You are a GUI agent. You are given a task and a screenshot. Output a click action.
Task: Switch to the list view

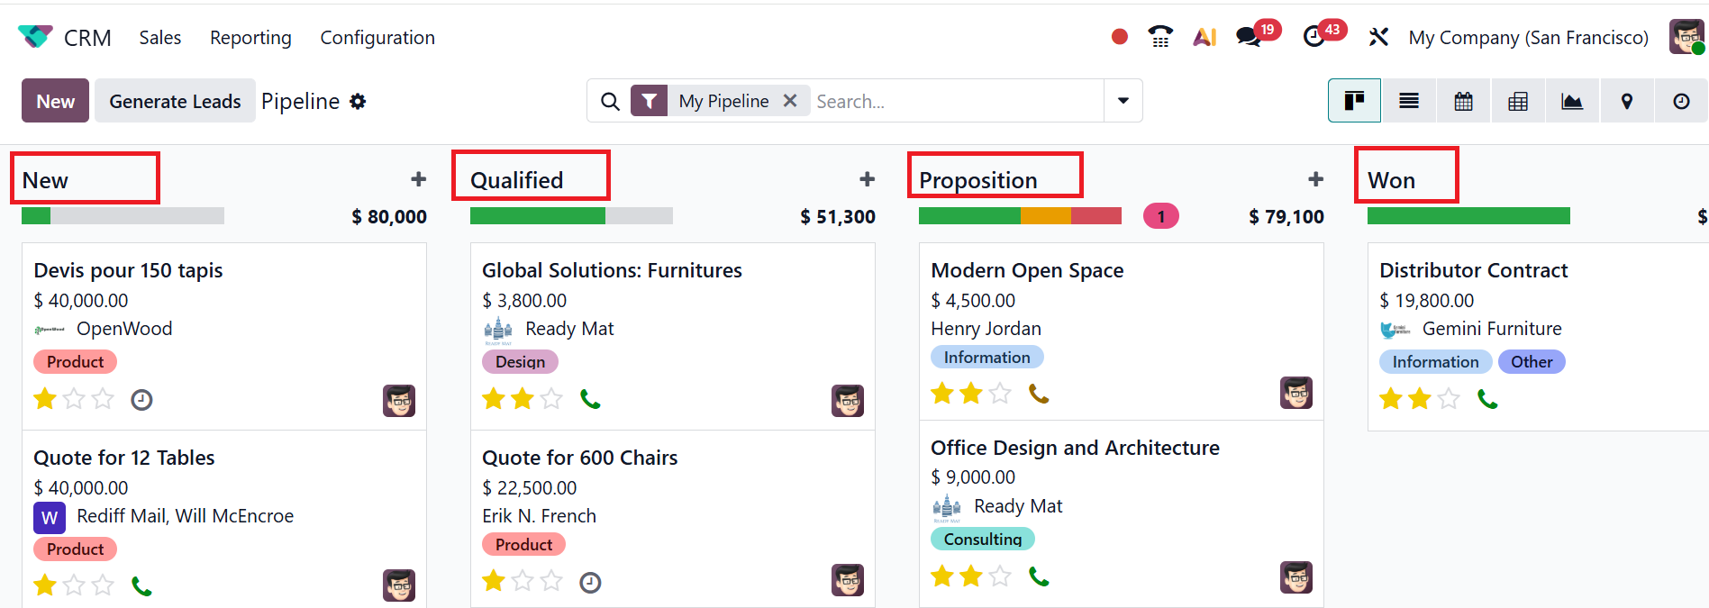pos(1409,101)
